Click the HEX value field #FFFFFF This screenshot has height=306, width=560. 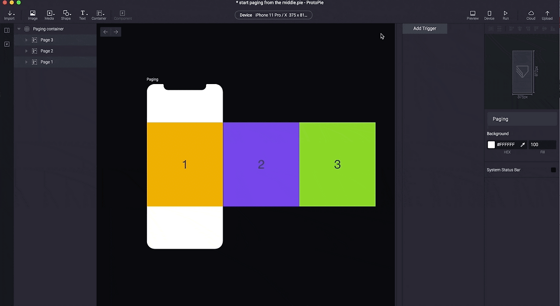(x=507, y=144)
